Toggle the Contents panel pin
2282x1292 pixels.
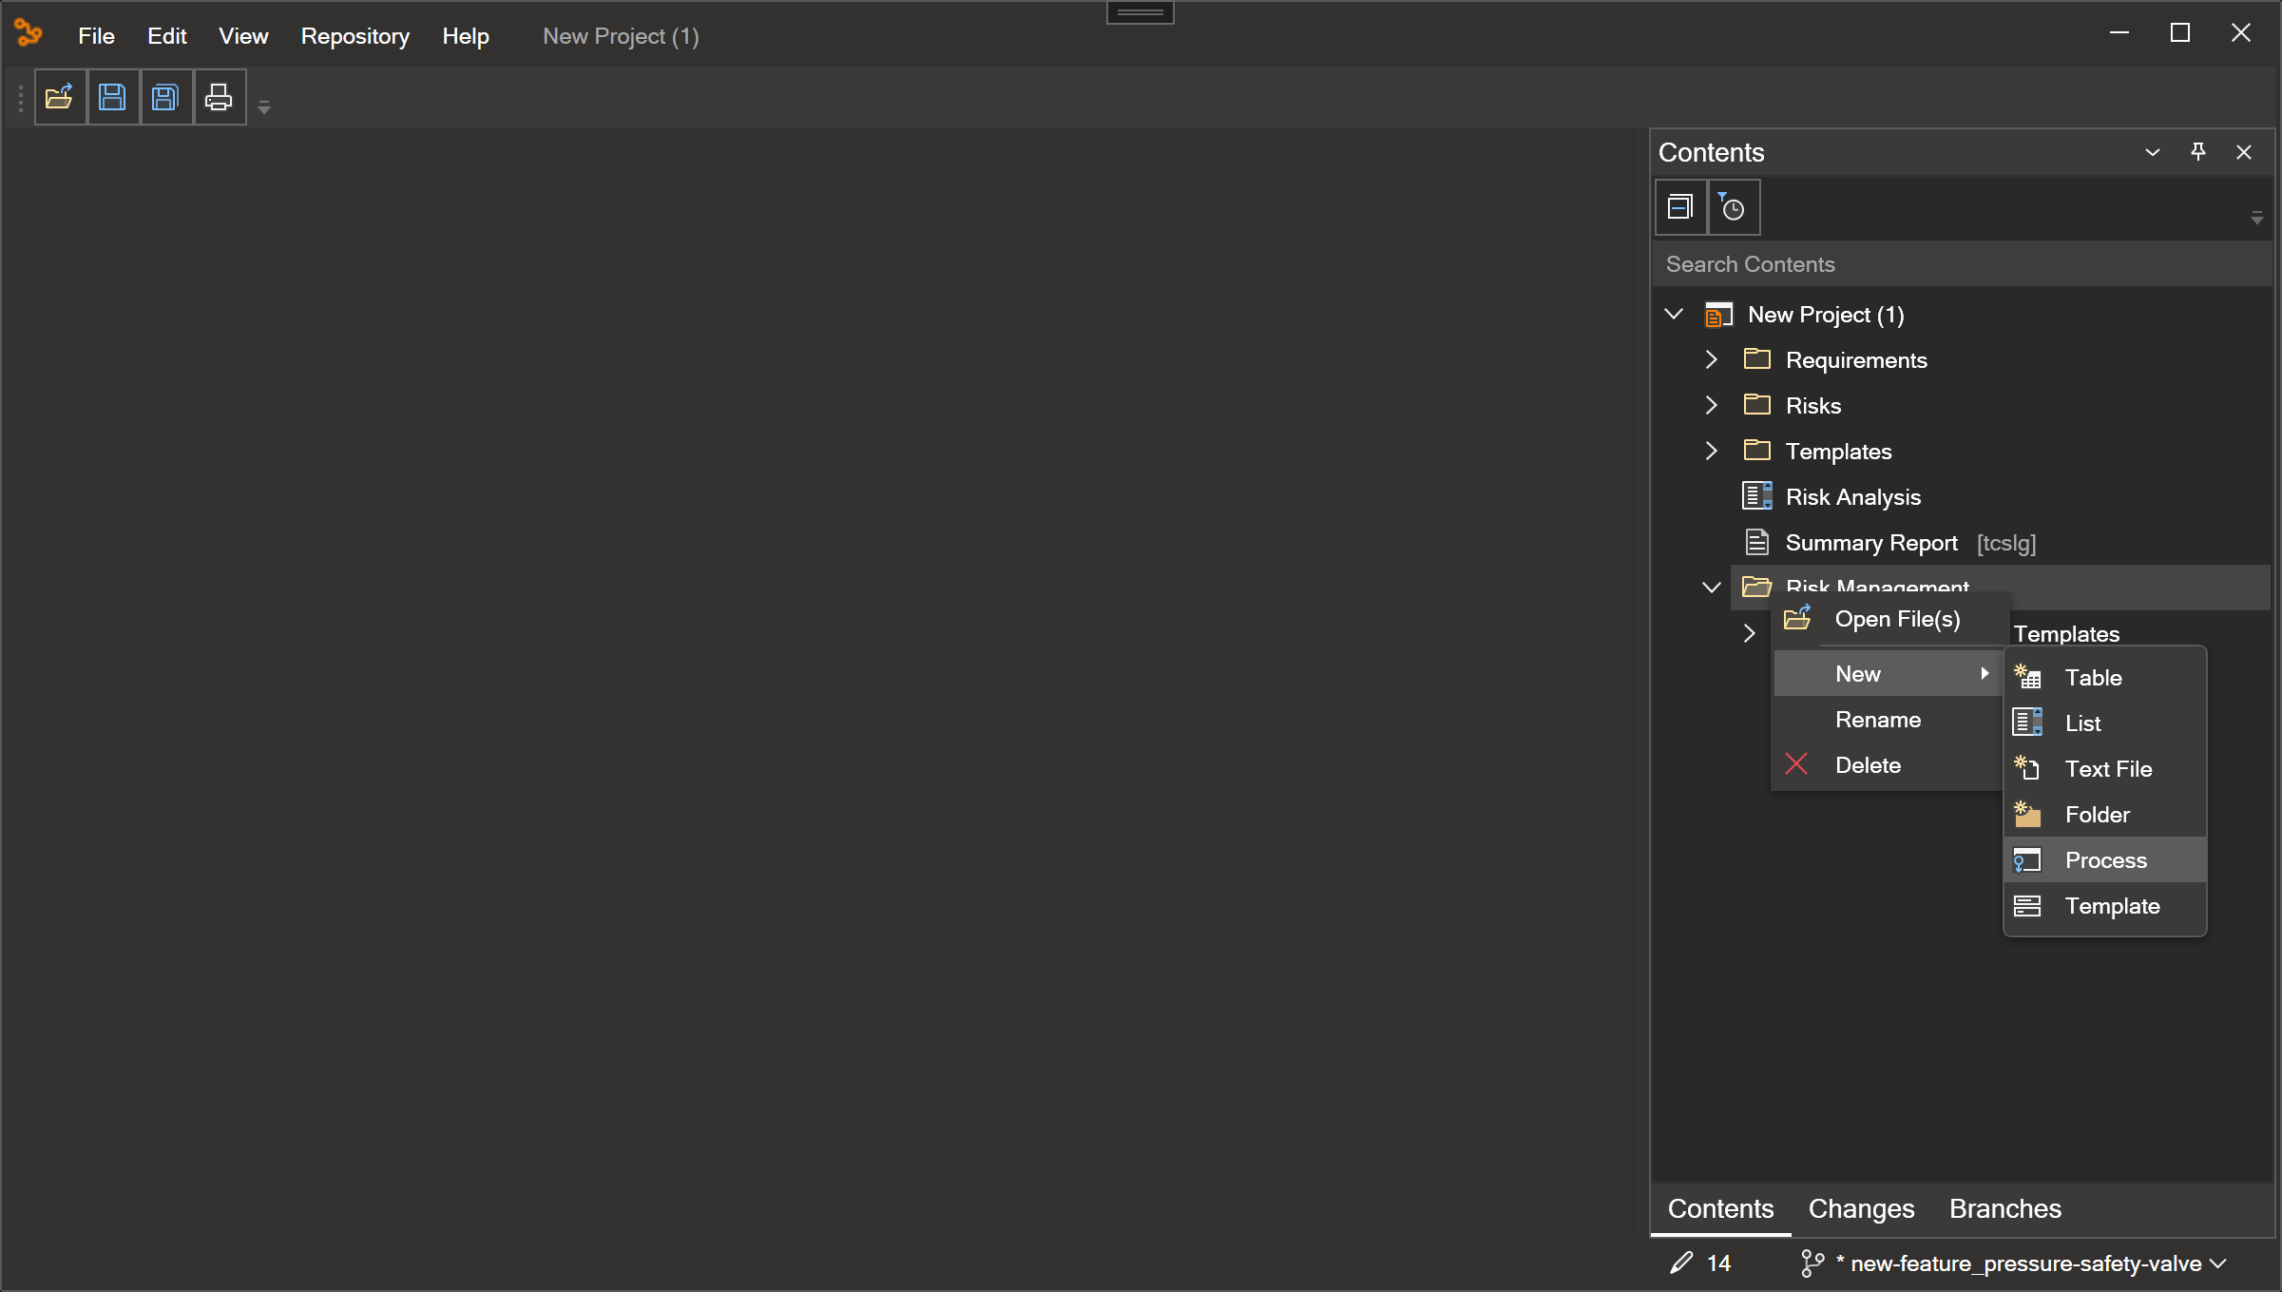point(2198,152)
